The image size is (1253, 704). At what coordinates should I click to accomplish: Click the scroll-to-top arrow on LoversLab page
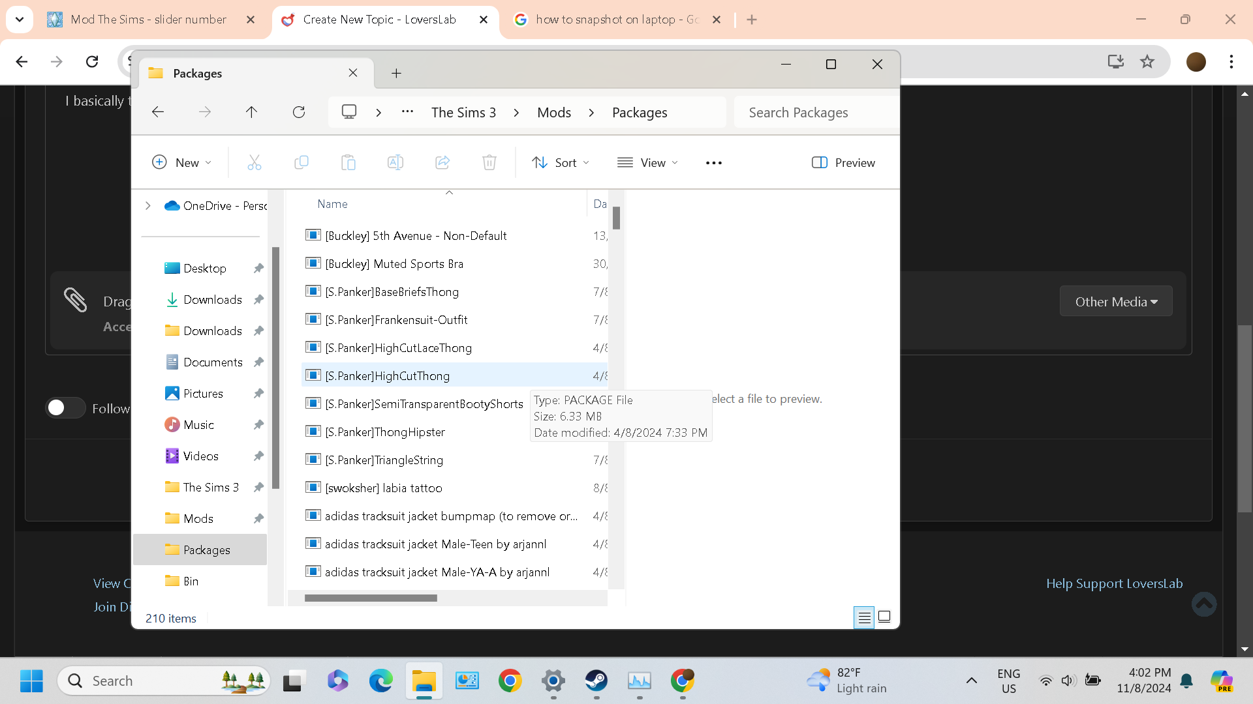[1204, 604]
